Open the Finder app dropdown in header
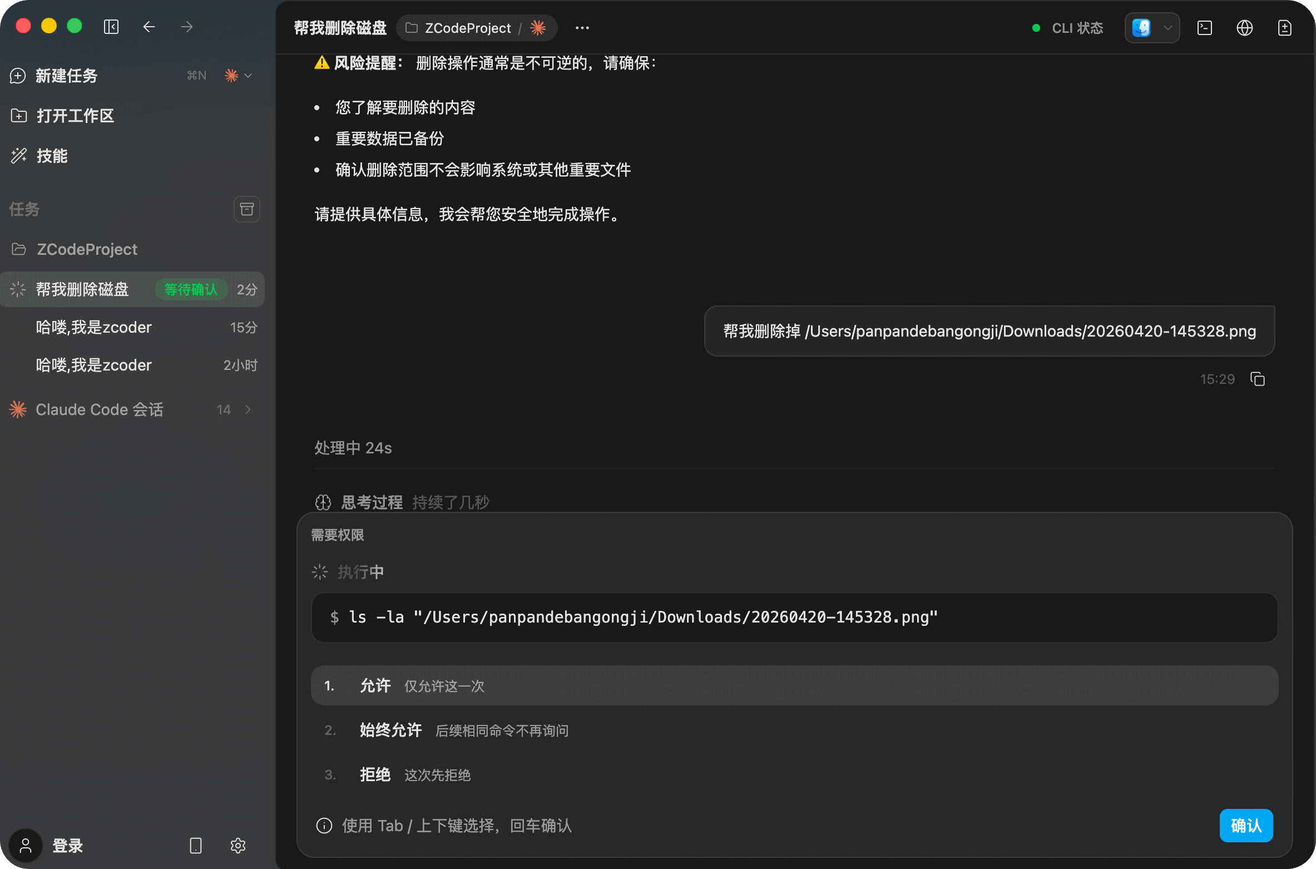 (x=1152, y=28)
